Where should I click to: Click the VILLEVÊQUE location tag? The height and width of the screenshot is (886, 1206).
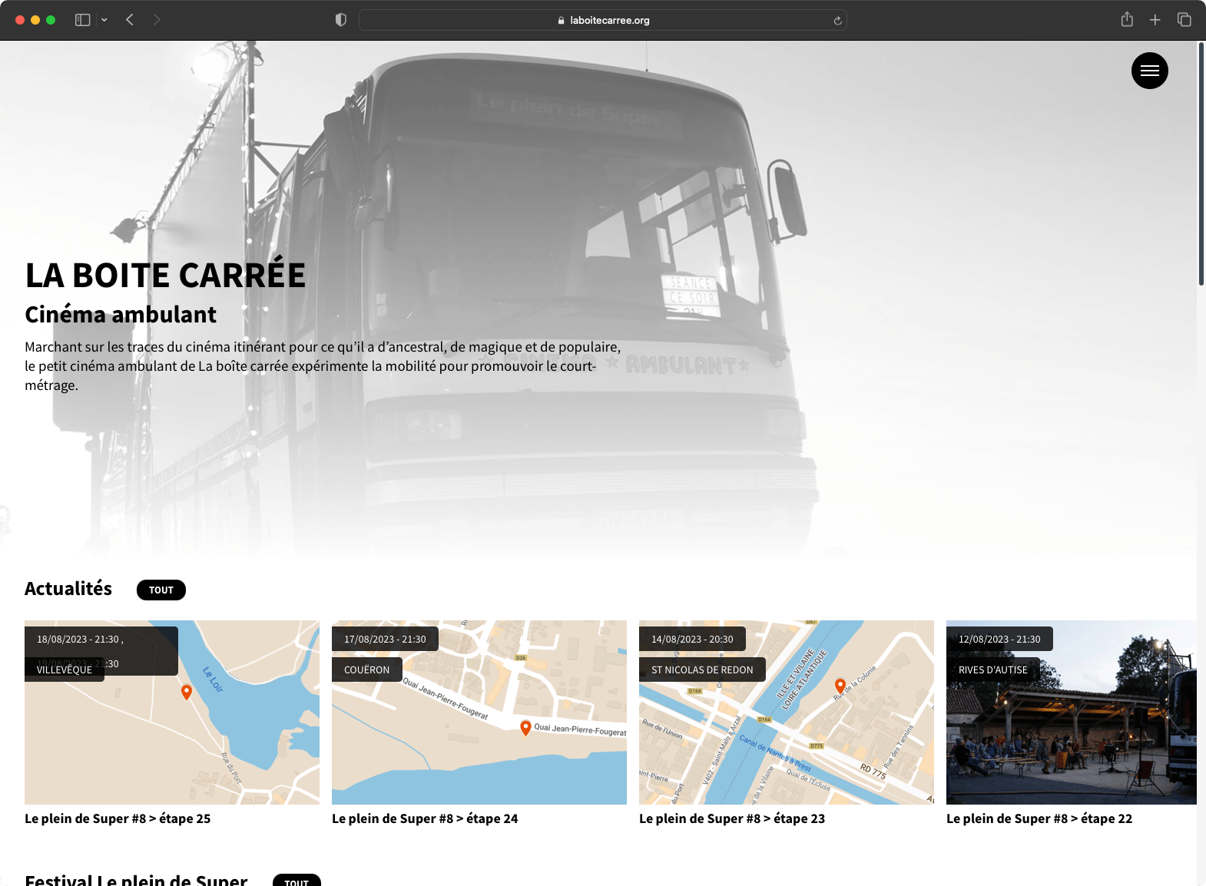65,669
